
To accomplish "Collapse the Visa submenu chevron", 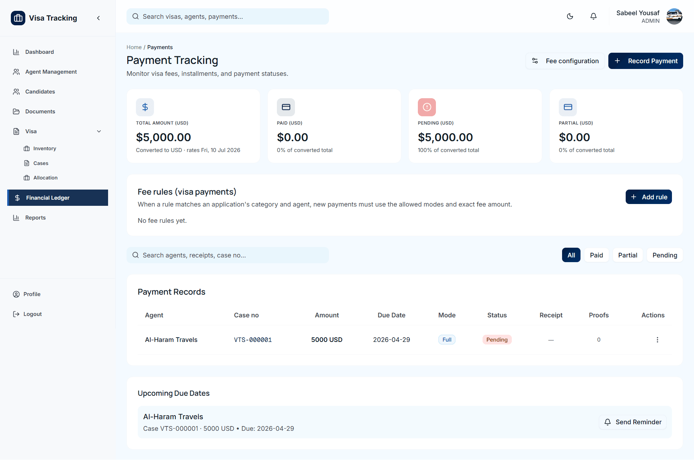I will 99,131.
